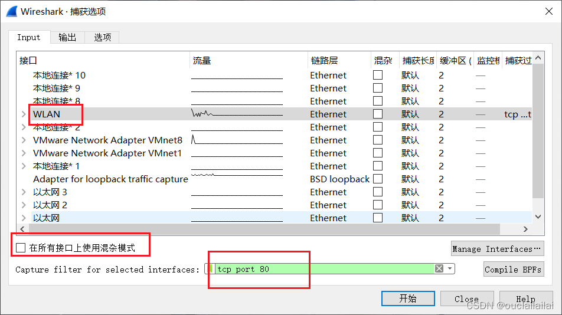Image resolution: width=562 pixels, height=315 pixels.
Task: Click the Close button
Action: pyautogui.click(x=466, y=298)
